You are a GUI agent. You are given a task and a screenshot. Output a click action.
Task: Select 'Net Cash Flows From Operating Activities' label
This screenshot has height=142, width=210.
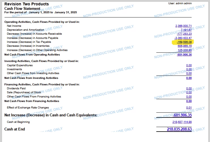[x=32, y=55]
